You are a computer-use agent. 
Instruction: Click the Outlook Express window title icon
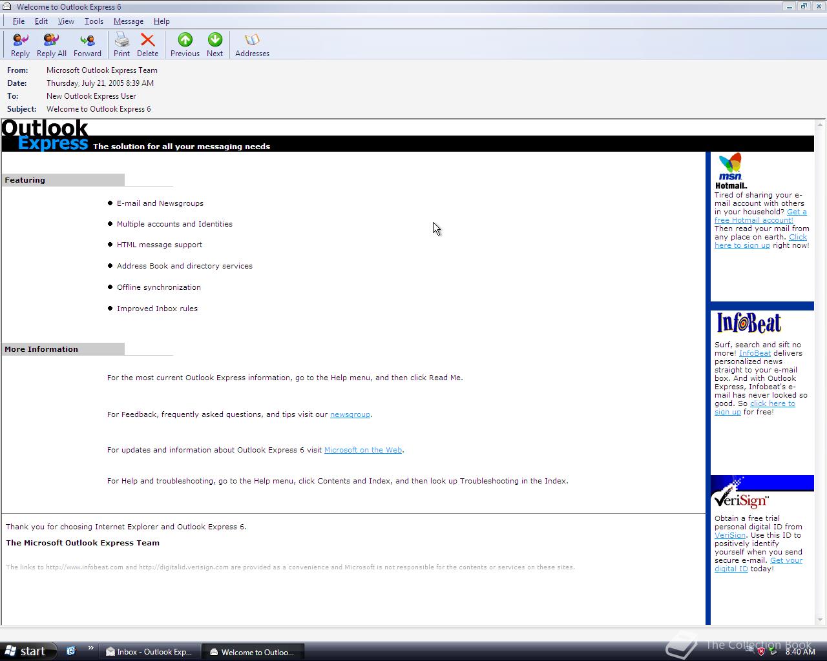pyautogui.click(x=7, y=6)
